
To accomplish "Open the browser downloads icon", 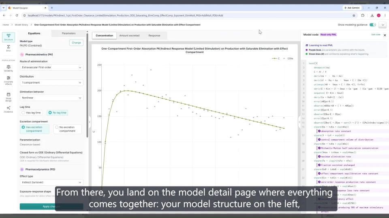I will click(372, 15).
